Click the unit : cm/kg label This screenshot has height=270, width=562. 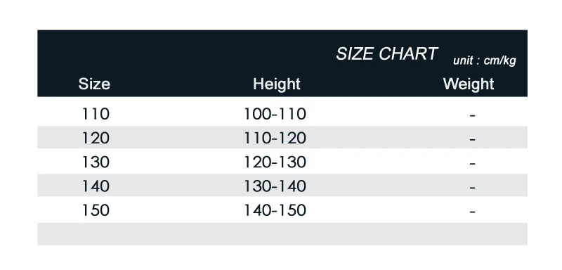(484, 60)
